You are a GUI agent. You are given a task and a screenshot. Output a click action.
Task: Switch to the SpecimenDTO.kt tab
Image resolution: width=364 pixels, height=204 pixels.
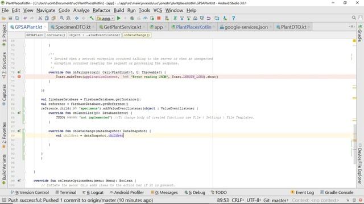pos(72,27)
